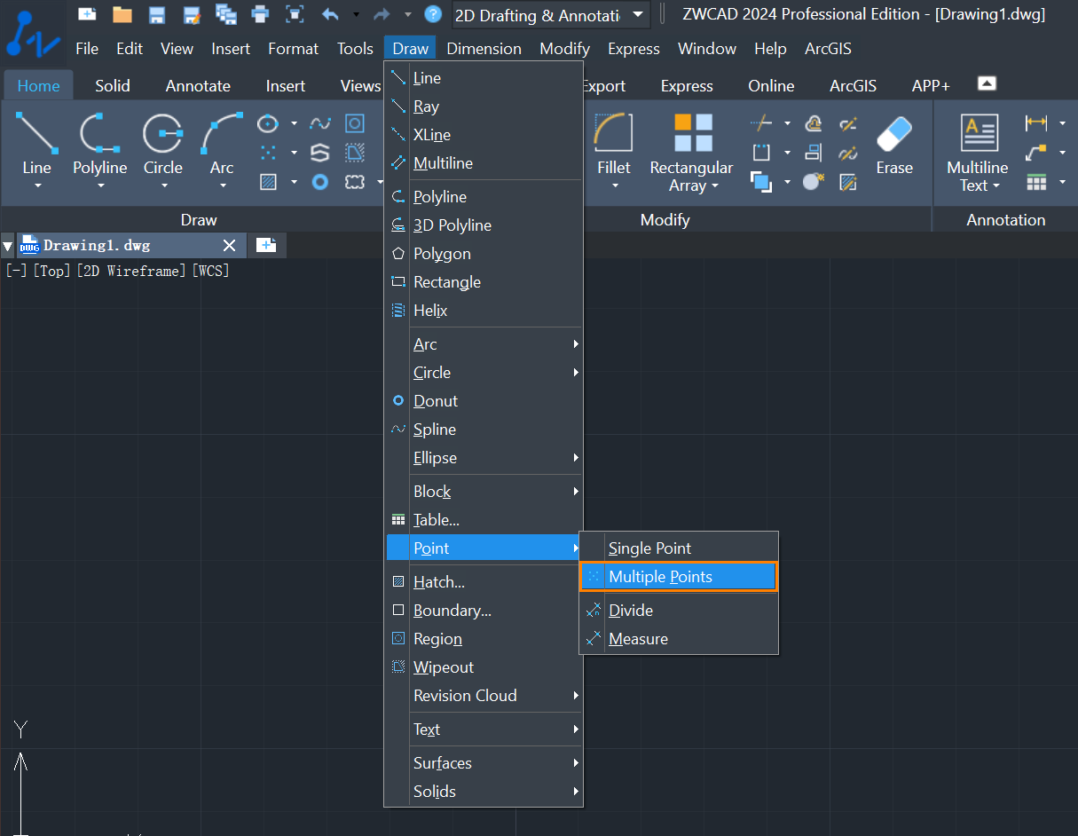Select the Circle tool in the ribbon
The height and width of the screenshot is (836, 1078).
point(163,141)
